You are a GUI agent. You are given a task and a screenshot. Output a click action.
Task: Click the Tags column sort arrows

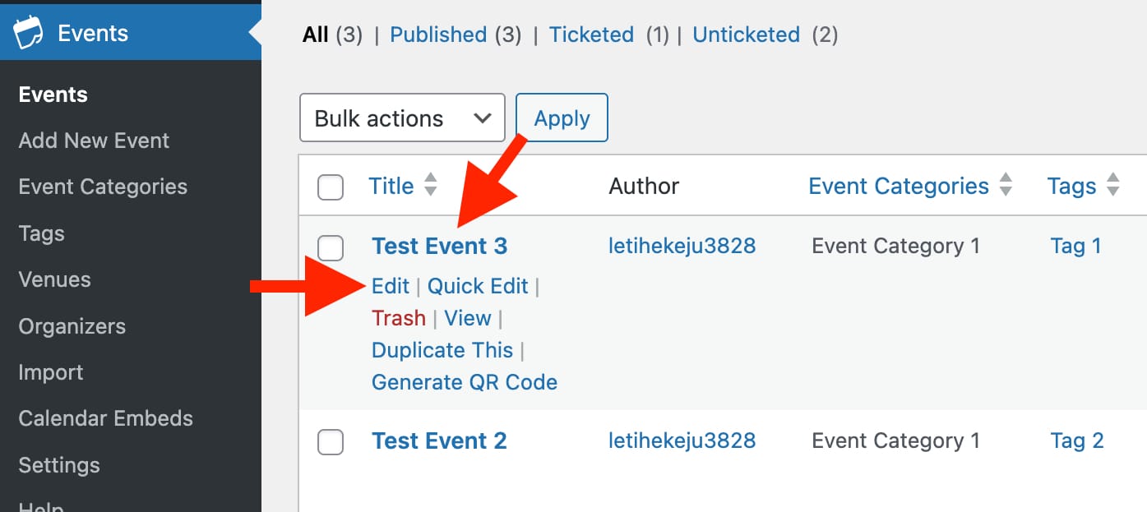tap(1113, 186)
